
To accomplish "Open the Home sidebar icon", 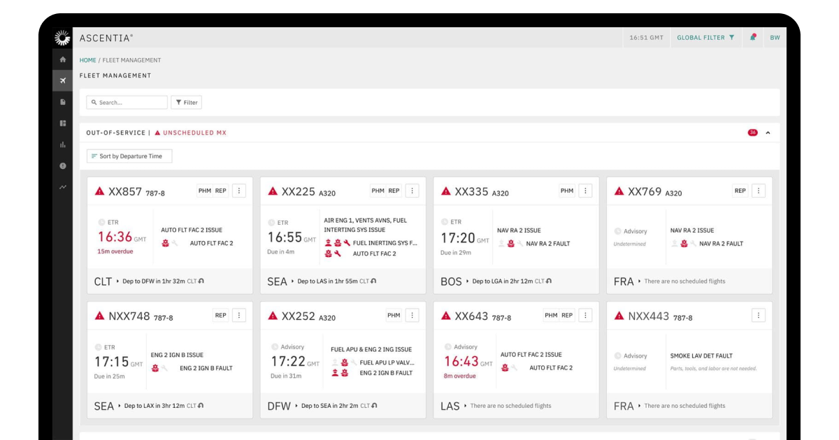I will [63, 60].
